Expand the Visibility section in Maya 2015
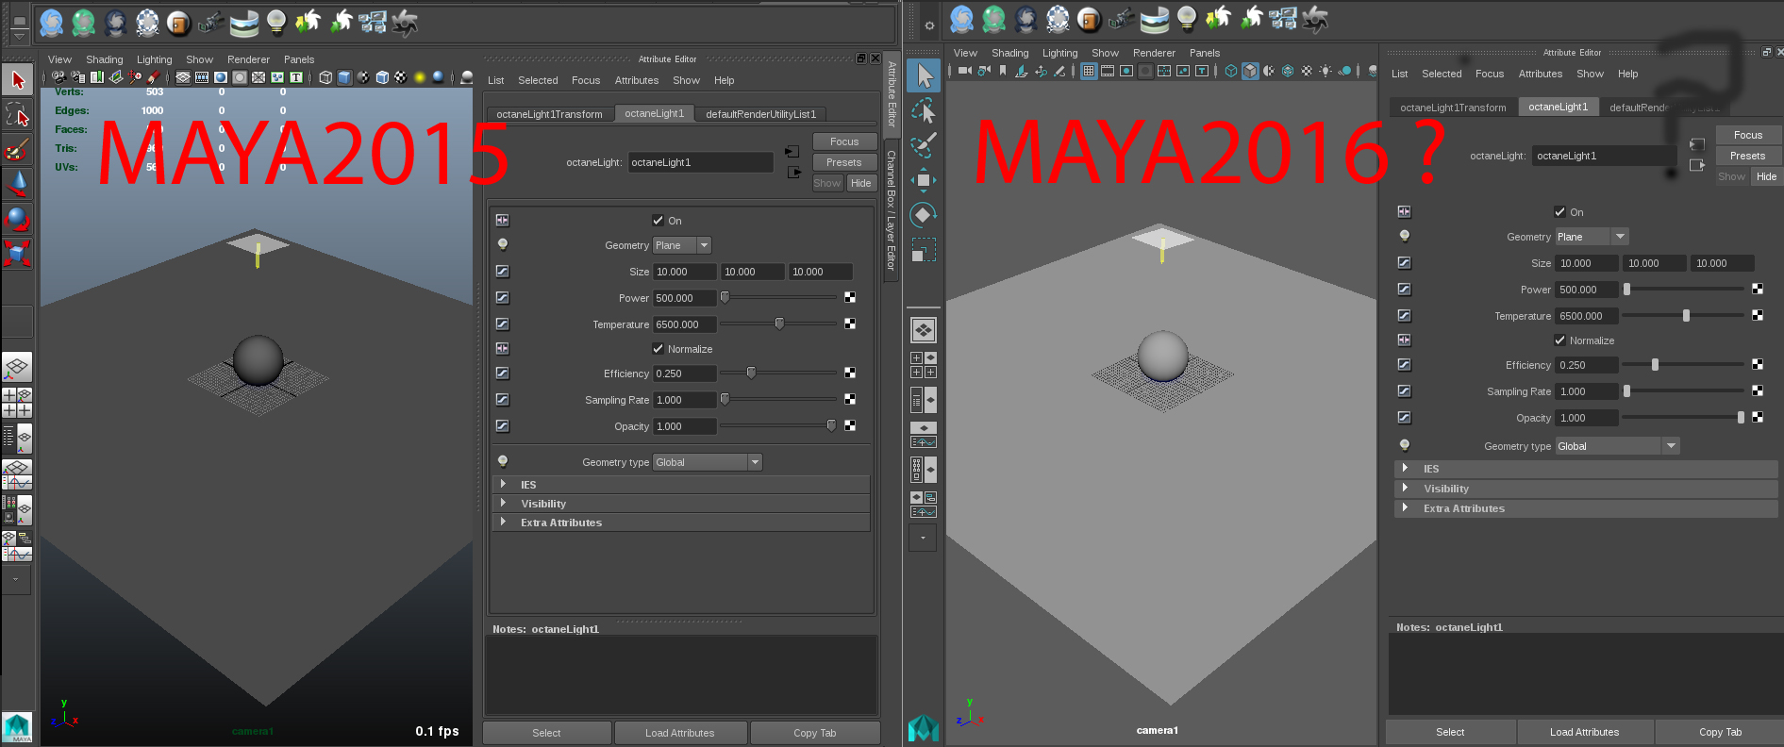The height and width of the screenshot is (747, 1784). 681,504
